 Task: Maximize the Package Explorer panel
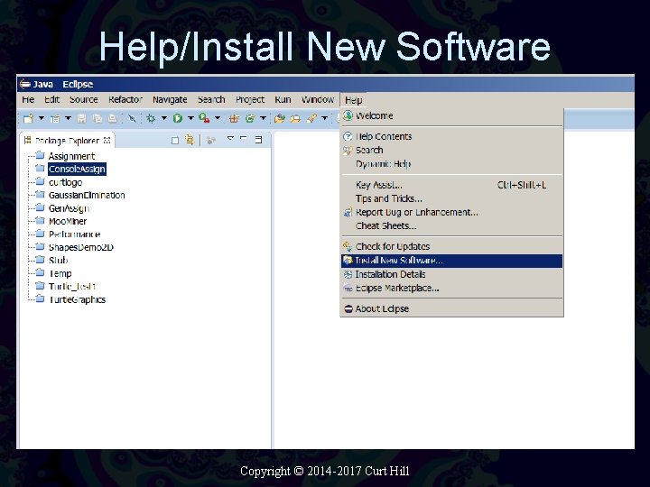click(x=258, y=140)
